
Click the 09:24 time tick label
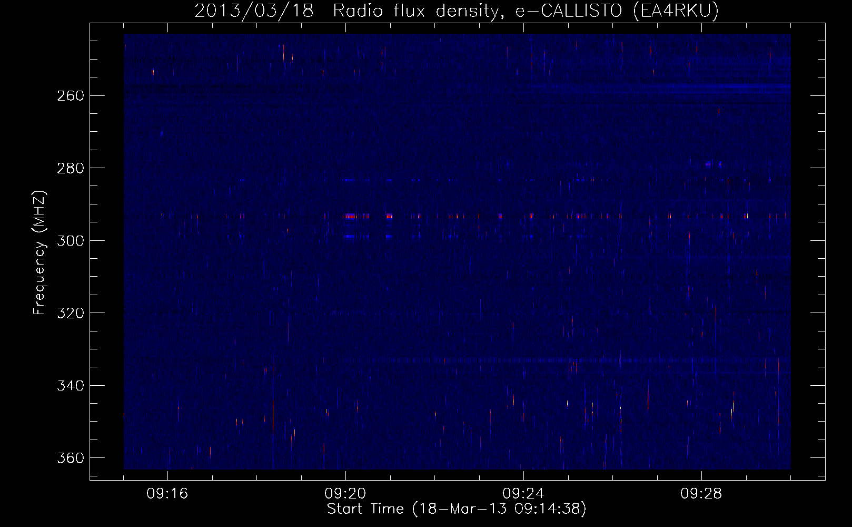coord(523,494)
